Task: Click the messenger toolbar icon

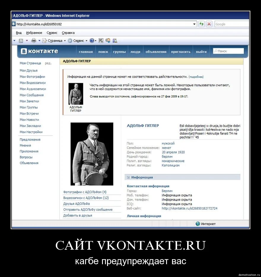Action: click(108, 41)
